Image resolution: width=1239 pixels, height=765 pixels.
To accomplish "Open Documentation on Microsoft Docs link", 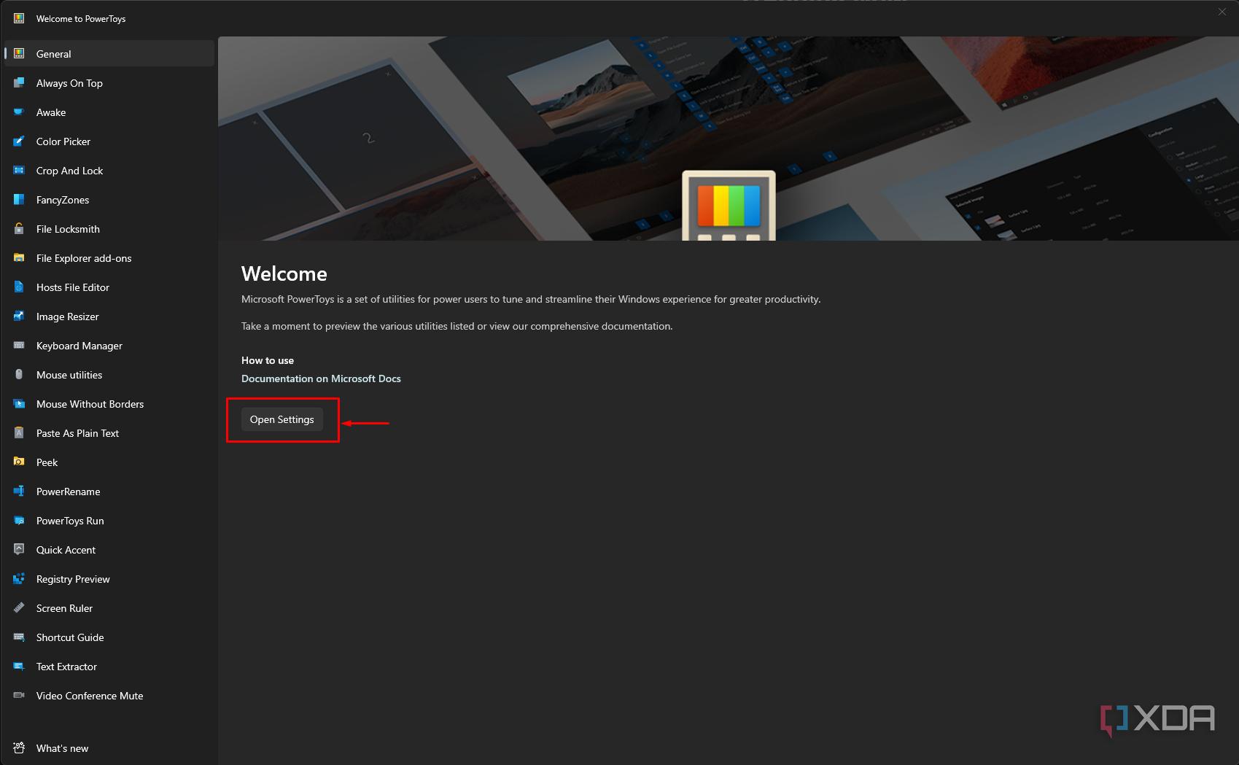I will pyautogui.click(x=321, y=378).
